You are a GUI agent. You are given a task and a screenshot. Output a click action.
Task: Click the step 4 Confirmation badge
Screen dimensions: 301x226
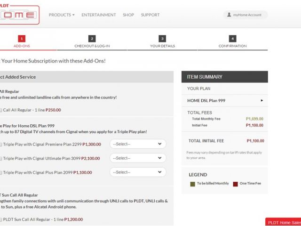(x=232, y=39)
